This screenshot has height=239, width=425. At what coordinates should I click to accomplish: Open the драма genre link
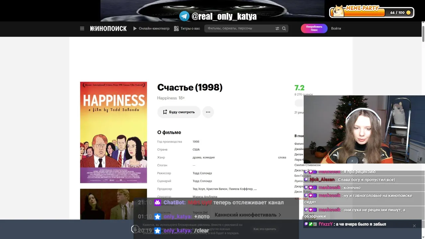(x=197, y=158)
